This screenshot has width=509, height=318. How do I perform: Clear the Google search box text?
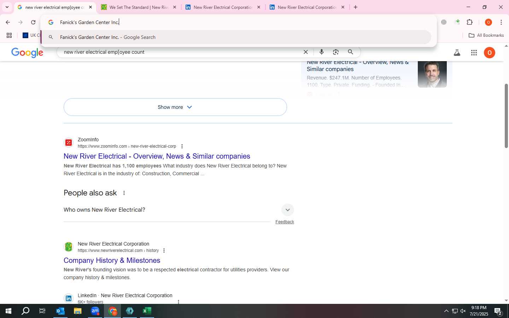coord(306,52)
